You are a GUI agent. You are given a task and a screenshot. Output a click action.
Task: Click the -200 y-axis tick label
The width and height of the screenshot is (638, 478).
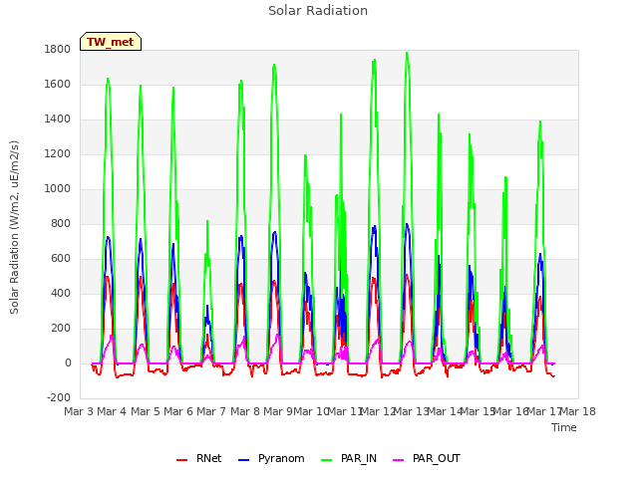pyautogui.click(x=59, y=398)
